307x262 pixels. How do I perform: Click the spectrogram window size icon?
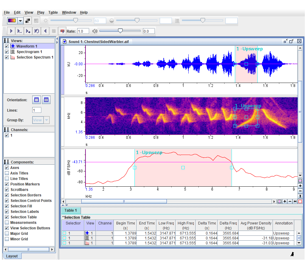[177, 21]
